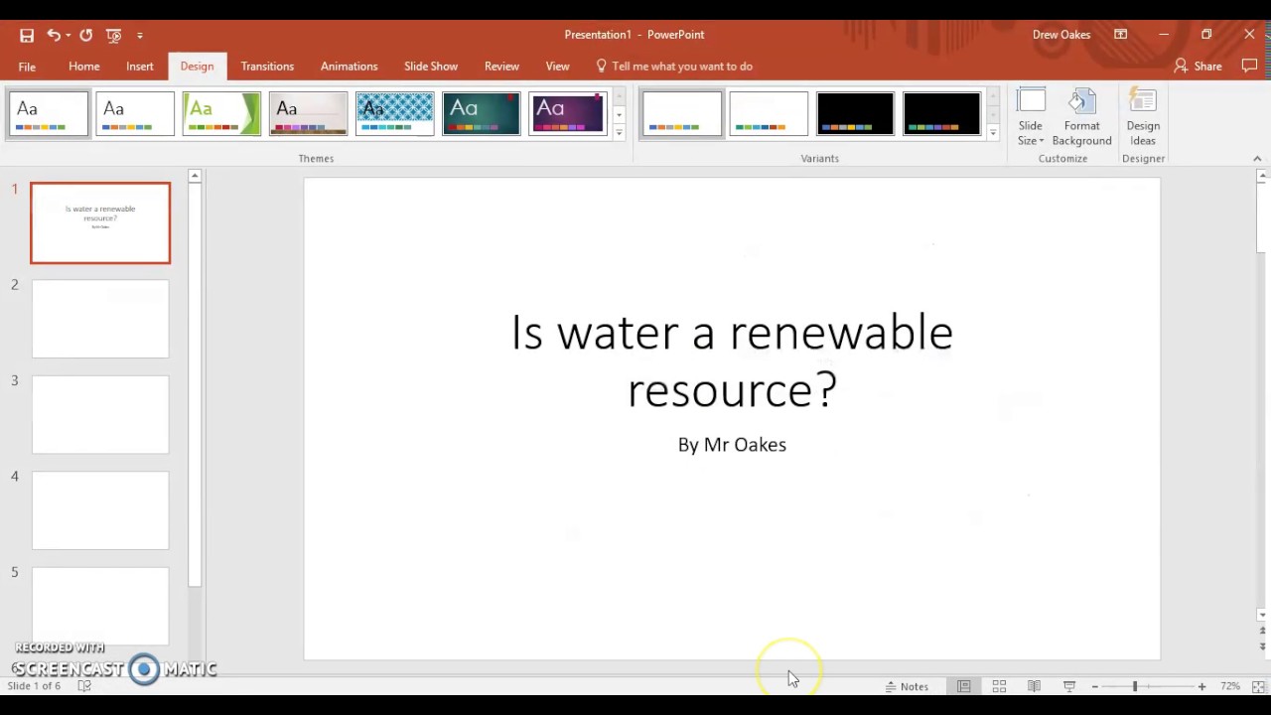1271x715 pixels.
Task: Select the second white variant
Action: pos(769,114)
